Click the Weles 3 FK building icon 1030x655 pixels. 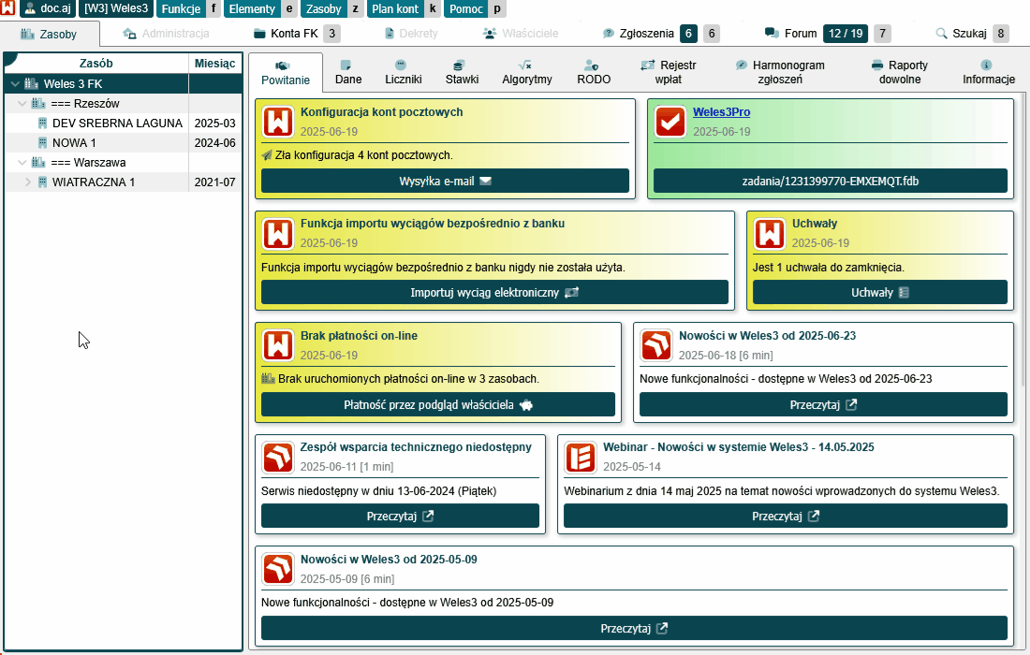(x=32, y=83)
